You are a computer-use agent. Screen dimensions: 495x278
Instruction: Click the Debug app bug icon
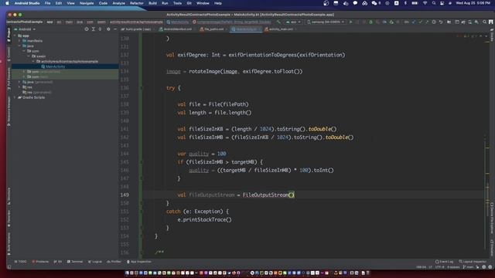tap(371, 22)
